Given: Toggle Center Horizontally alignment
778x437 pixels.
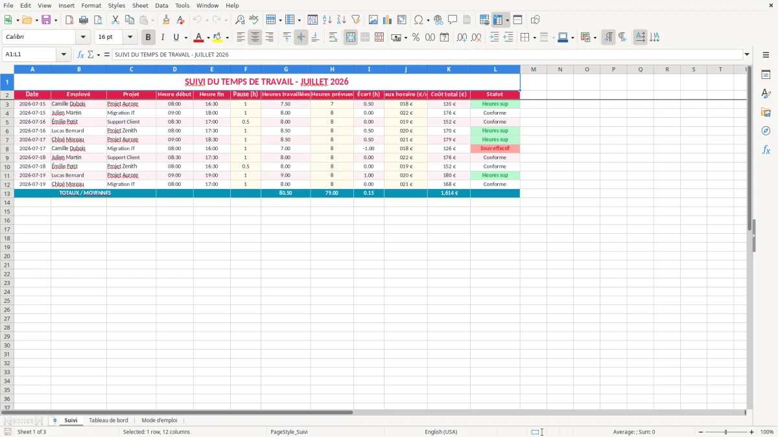Looking at the screenshot, I should tap(255, 38).
